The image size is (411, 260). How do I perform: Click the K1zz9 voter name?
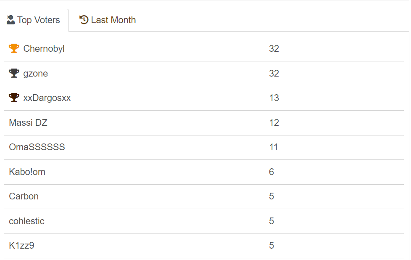(x=21, y=245)
